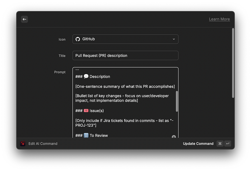
Task: Click the plus button in the Prompt field
Action: tap(174, 136)
